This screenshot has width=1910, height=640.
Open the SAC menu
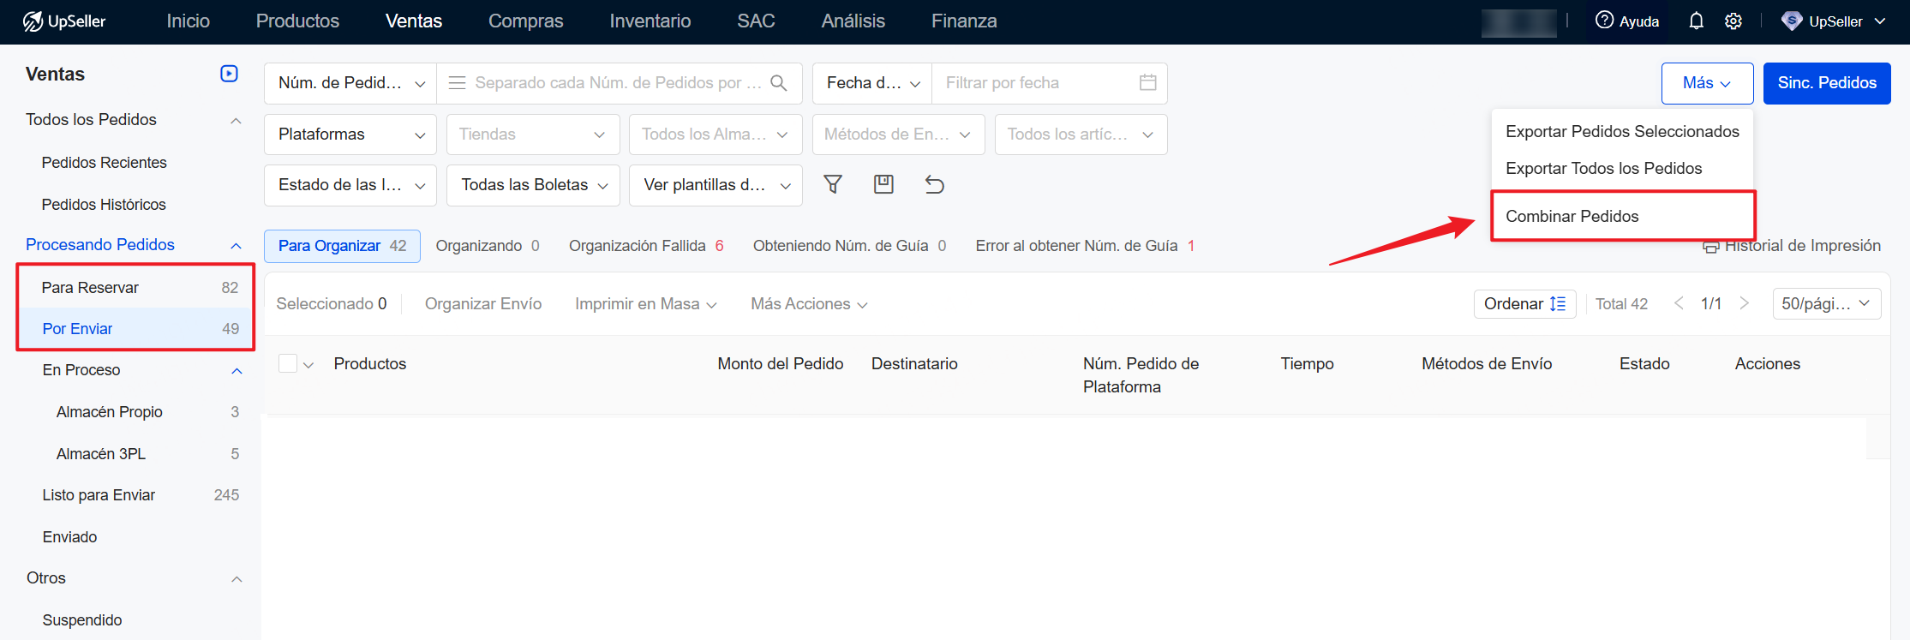click(756, 21)
